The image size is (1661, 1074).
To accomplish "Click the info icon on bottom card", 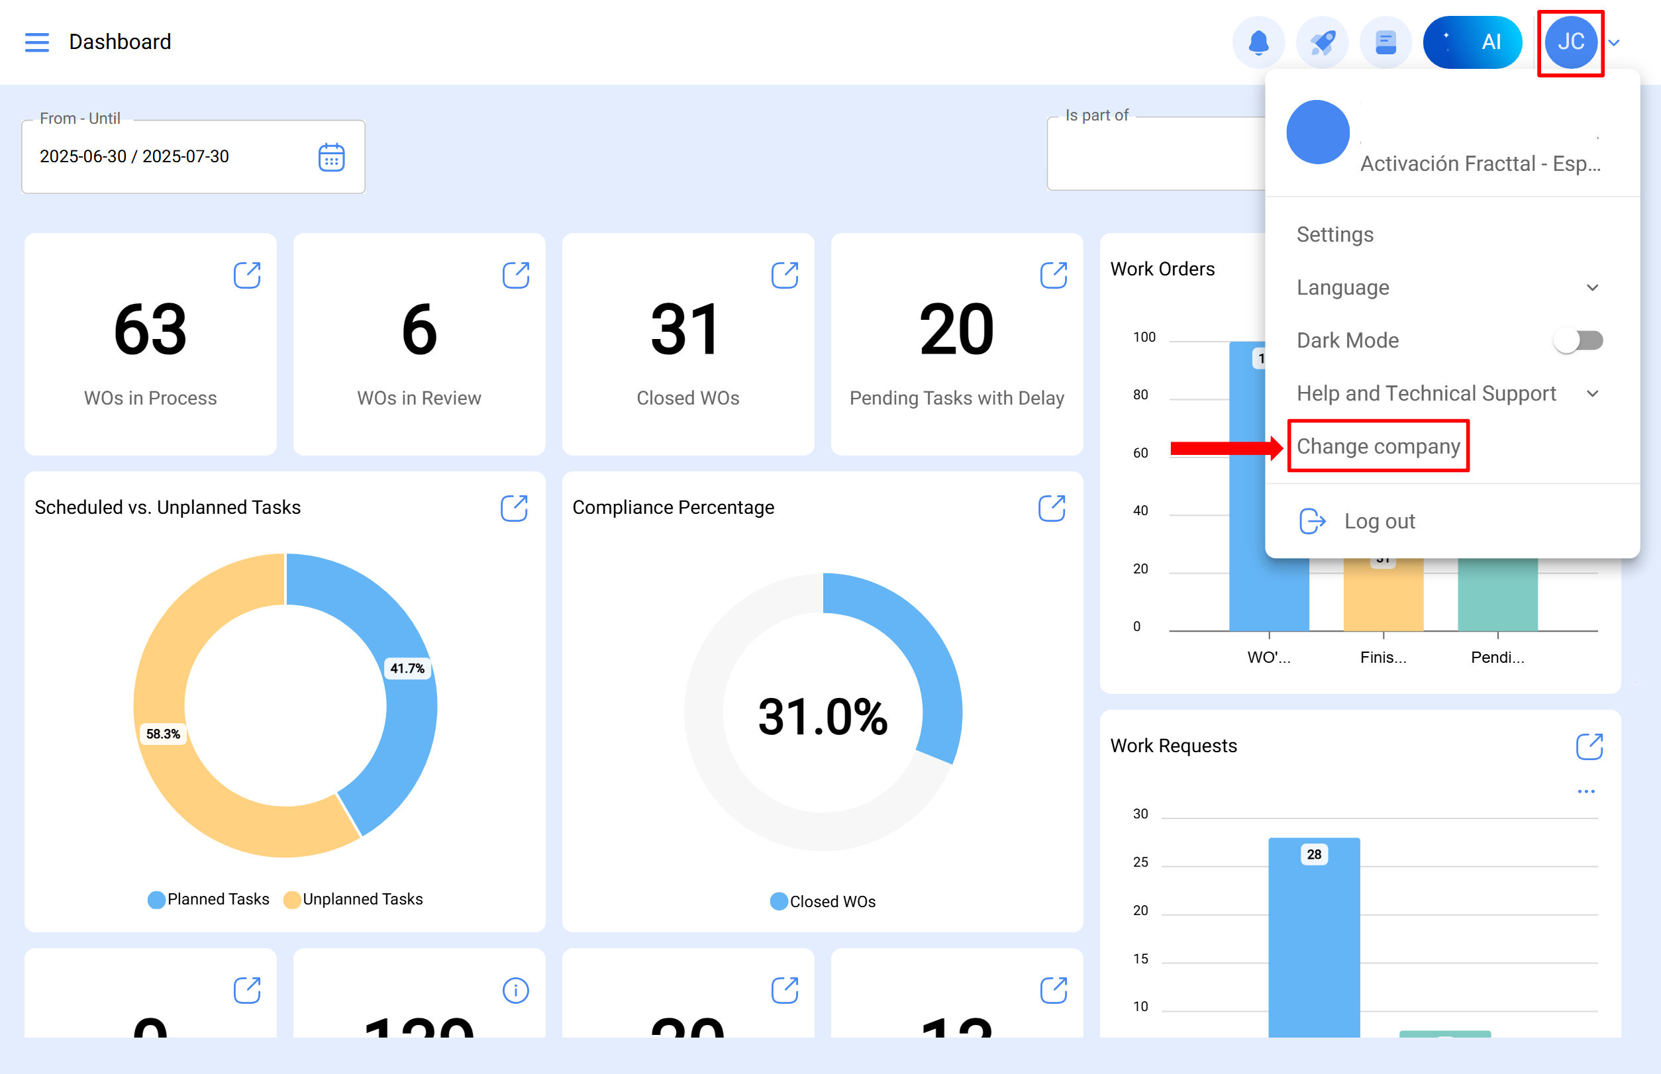I will click(x=515, y=990).
